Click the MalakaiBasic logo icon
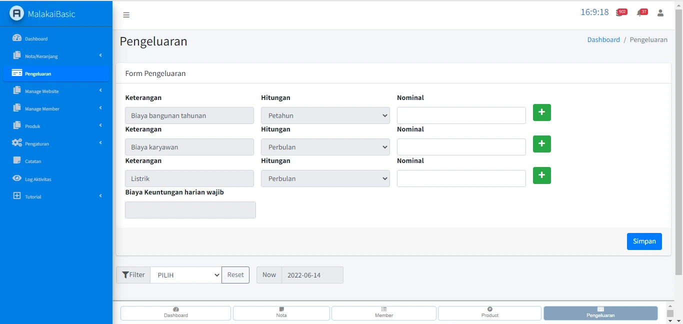This screenshot has height=324, width=683. (17, 13)
